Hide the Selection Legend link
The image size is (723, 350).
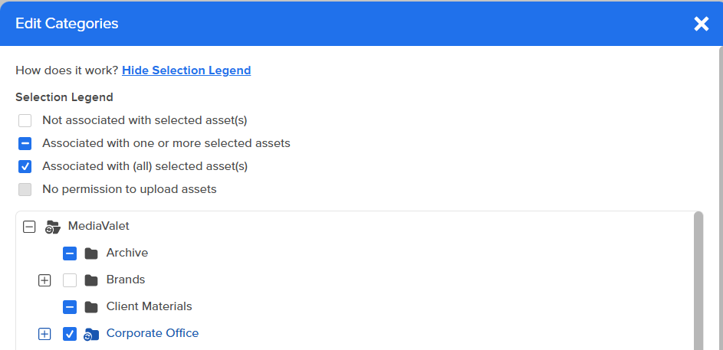coord(186,70)
